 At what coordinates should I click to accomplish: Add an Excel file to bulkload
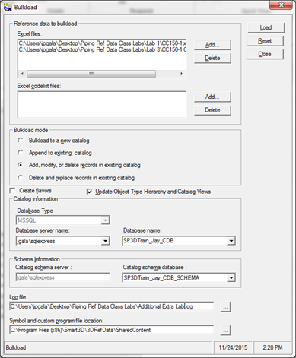click(212, 45)
